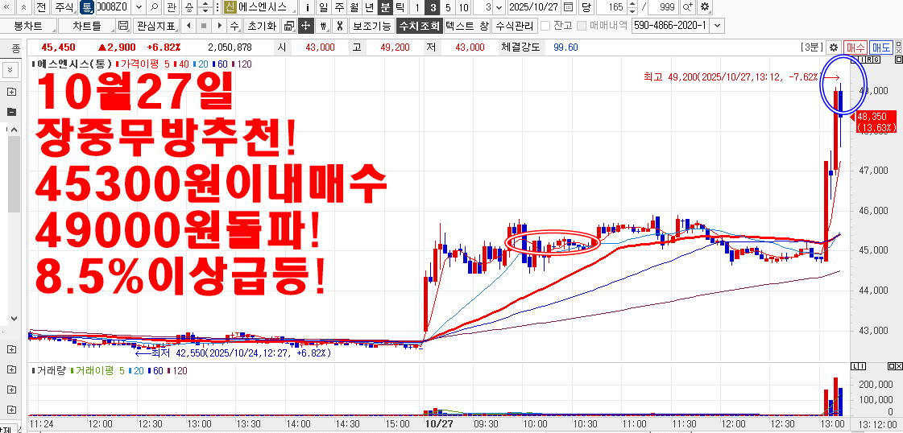Click the stock info 'i' icon
This screenshot has height=433, width=903.
[308, 7]
